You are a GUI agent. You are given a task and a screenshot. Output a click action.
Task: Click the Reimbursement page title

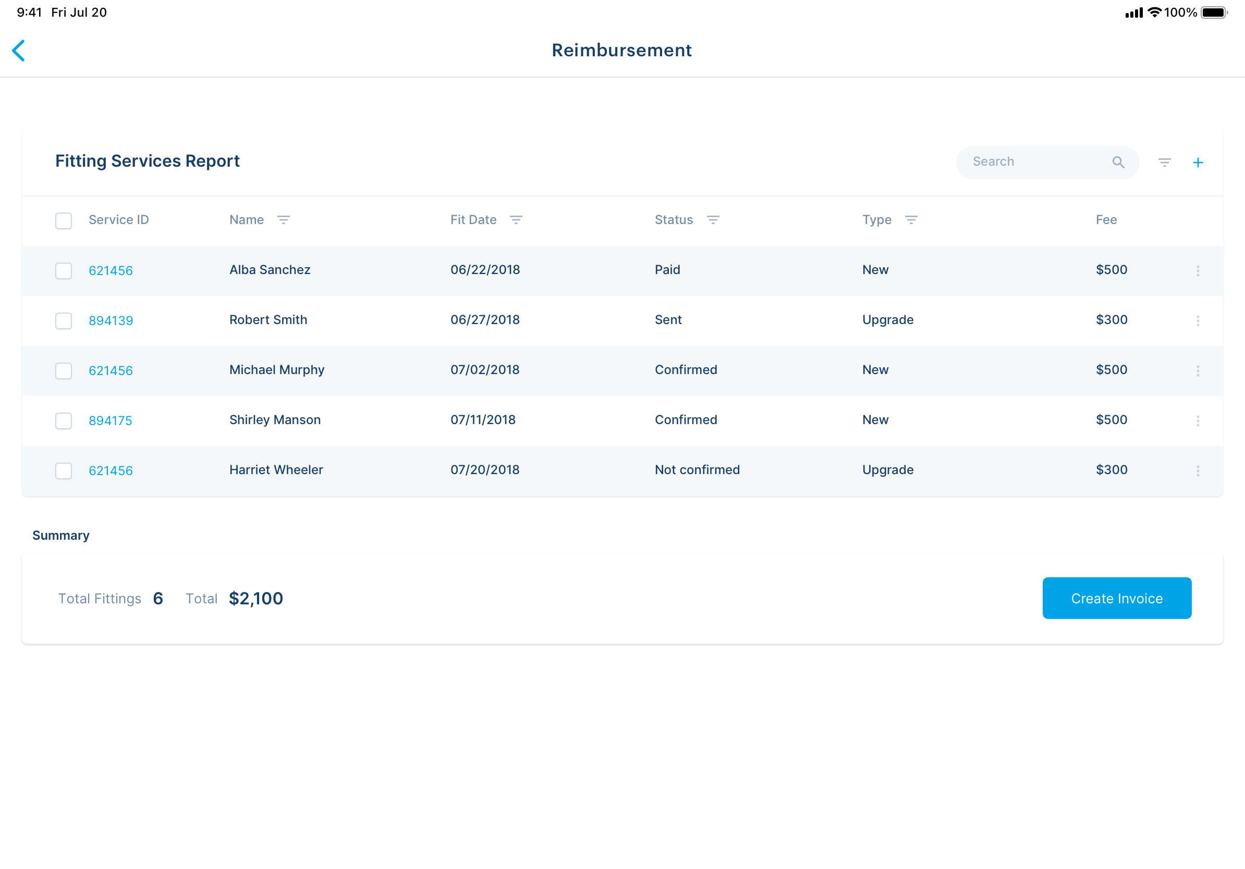621,51
